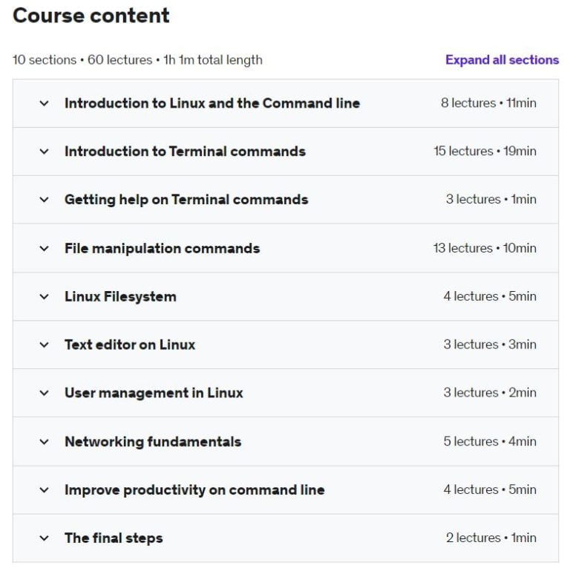Open the Linux Filesystem section title
The width and height of the screenshot is (570, 580).
click(120, 296)
